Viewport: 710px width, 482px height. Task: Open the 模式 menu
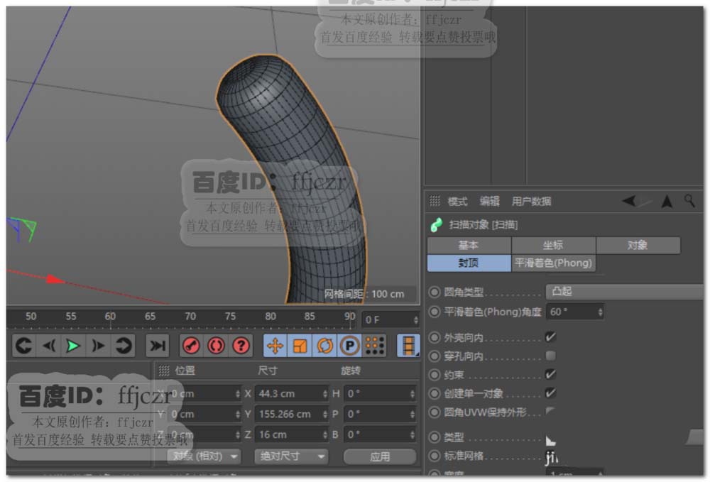click(457, 202)
